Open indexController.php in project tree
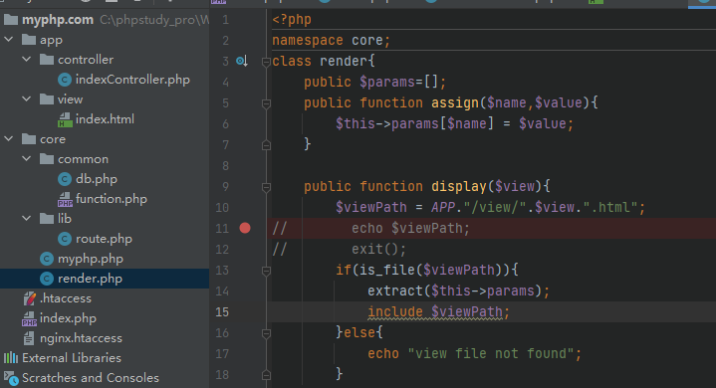 point(132,80)
